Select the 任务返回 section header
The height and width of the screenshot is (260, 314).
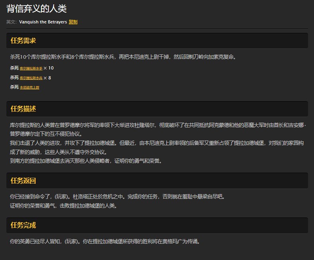(x=23, y=181)
